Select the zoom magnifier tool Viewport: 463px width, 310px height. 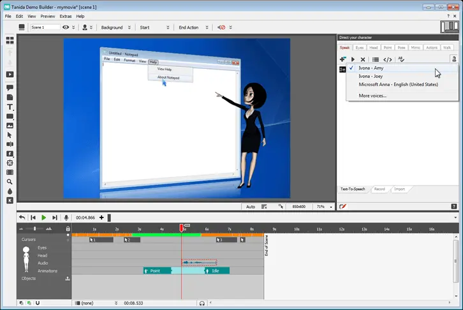[10, 182]
